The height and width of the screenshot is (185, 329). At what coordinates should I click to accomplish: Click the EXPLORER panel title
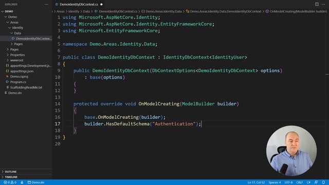click(x=11, y=4)
